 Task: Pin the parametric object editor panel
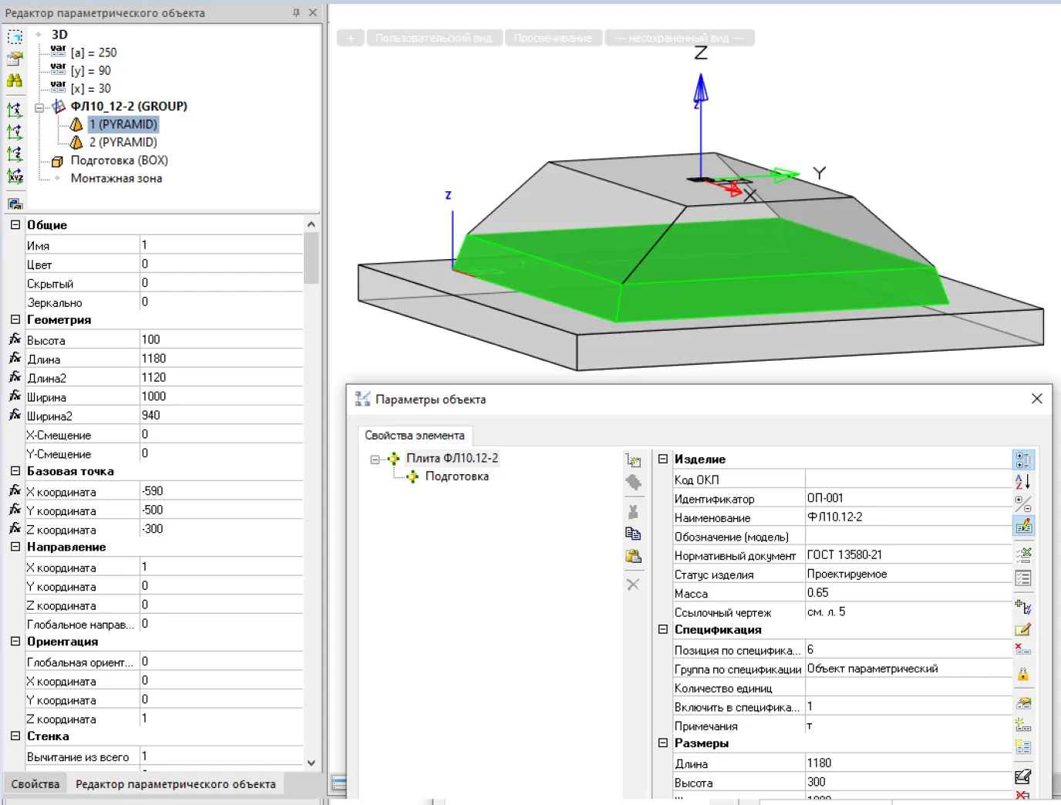tap(296, 13)
